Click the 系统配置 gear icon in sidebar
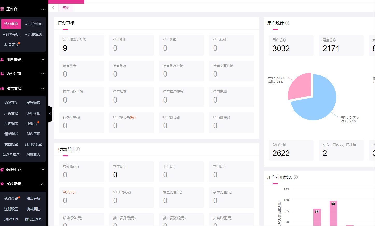The width and height of the screenshot is (375, 226). (2, 184)
